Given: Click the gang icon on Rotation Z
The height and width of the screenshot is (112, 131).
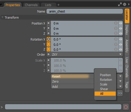Looking at the screenshot, I should click(116, 49).
